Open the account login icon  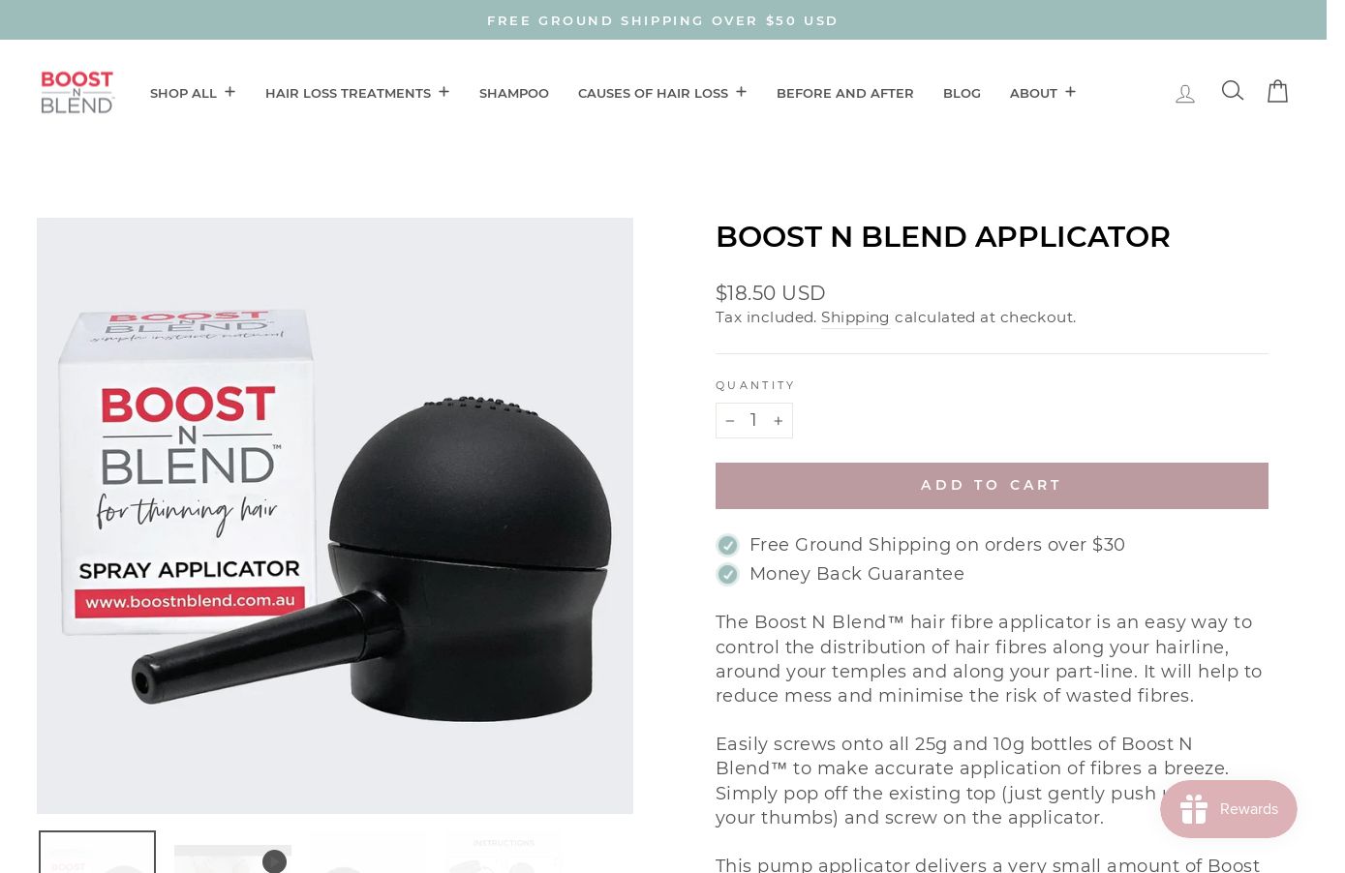coord(1185,94)
